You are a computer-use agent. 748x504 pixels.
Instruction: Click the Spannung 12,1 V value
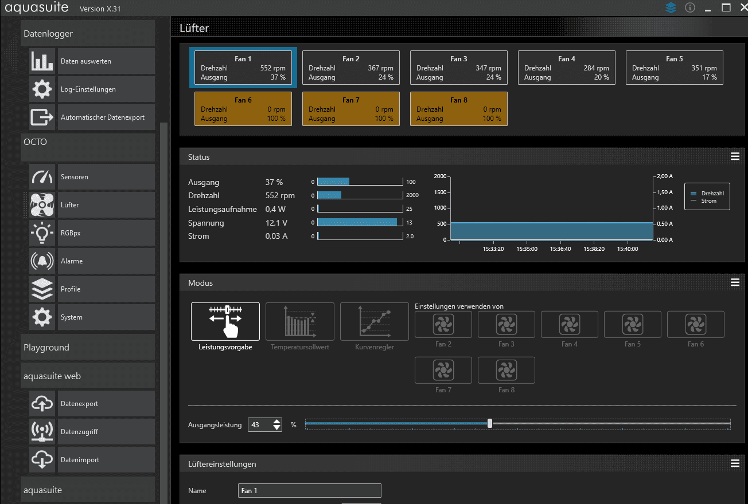point(276,223)
